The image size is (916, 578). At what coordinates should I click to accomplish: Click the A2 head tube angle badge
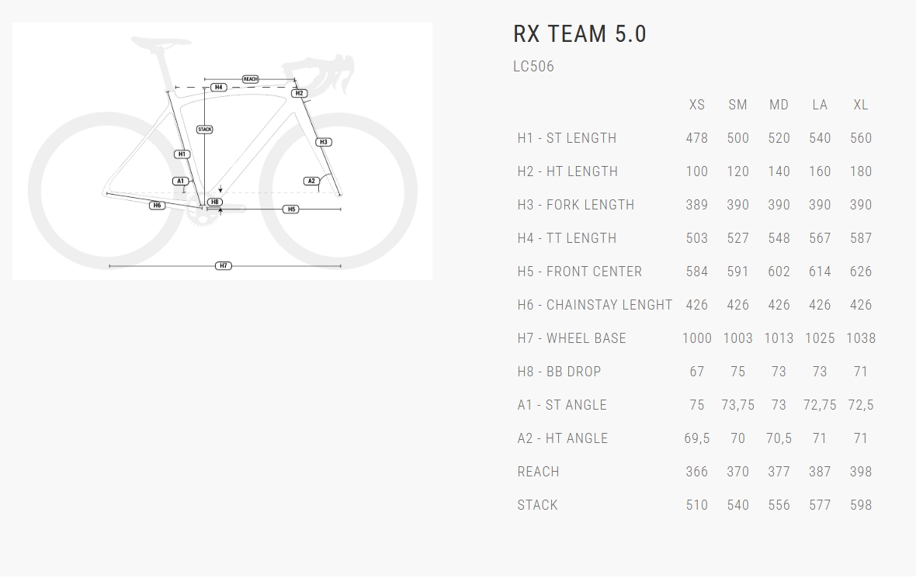311,182
